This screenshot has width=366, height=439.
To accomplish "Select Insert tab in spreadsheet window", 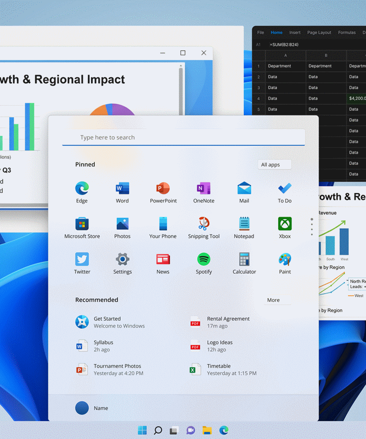I will pos(295,32).
